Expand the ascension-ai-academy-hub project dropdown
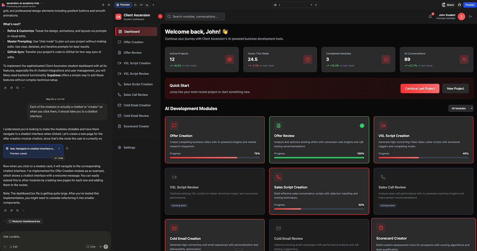Screen dimensions: 477x251 [41, 3]
